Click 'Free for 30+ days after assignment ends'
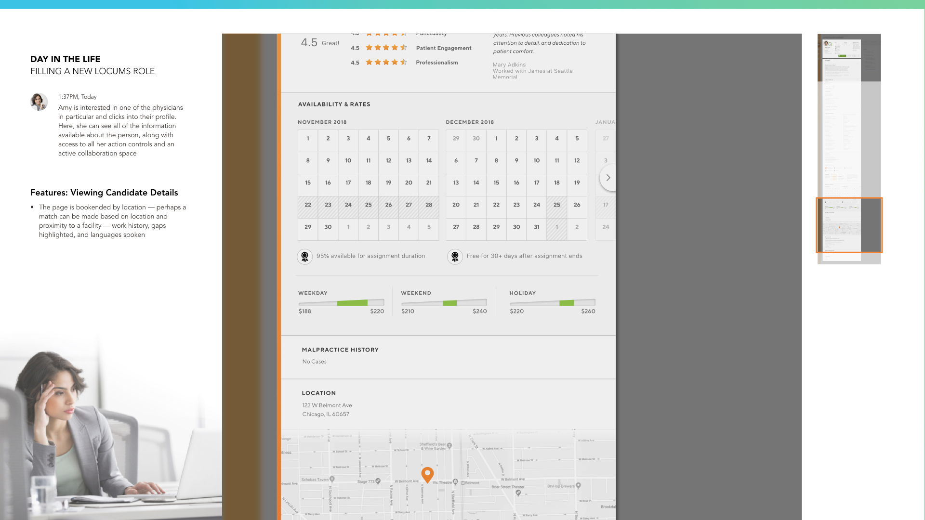Image resolution: width=925 pixels, height=520 pixels. point(525,256)
